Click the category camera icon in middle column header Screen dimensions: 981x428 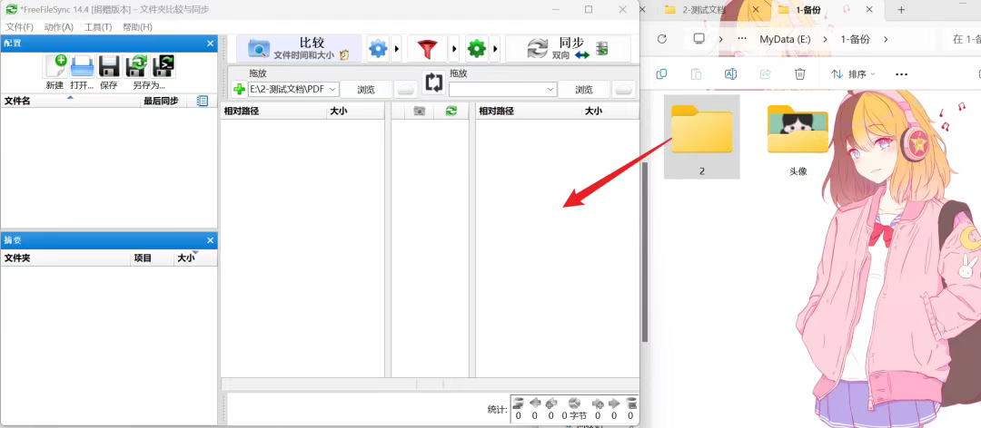[420, 112]
